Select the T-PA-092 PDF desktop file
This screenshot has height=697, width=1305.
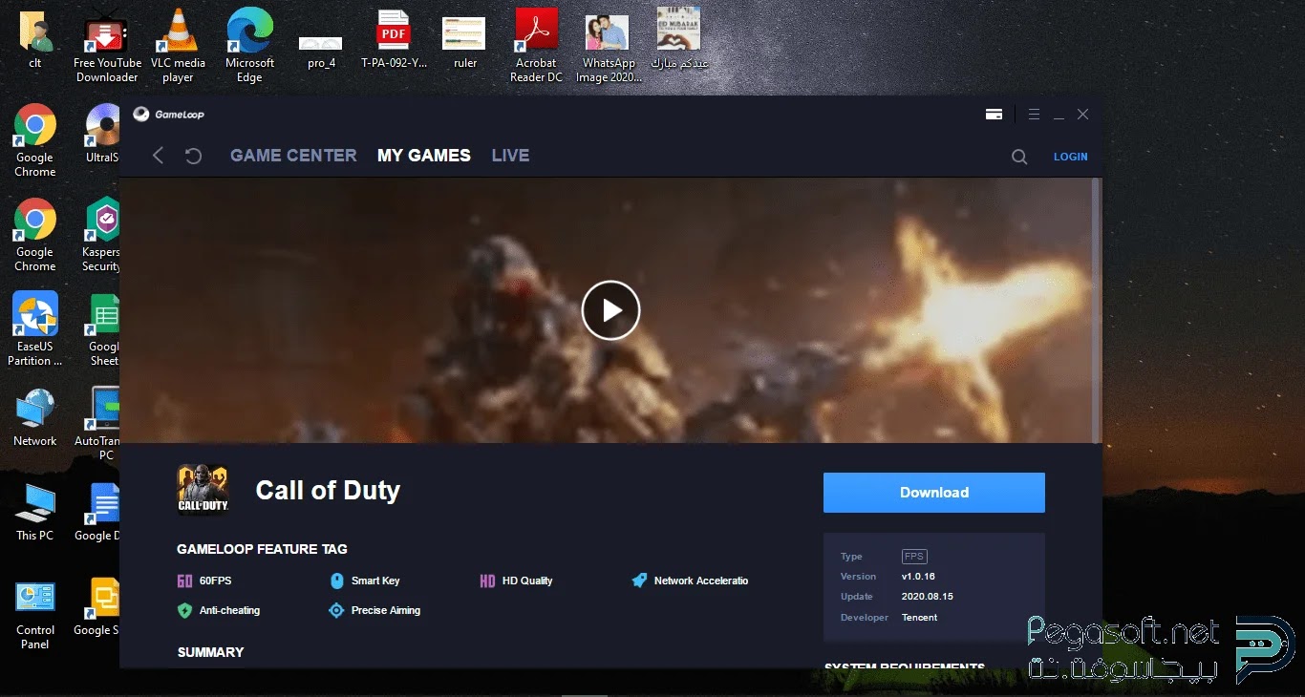click(394, 40)
